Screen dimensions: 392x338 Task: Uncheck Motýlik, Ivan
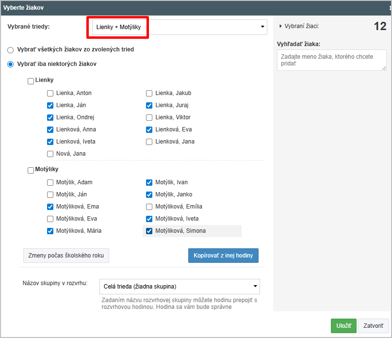[x=149, y=182]
